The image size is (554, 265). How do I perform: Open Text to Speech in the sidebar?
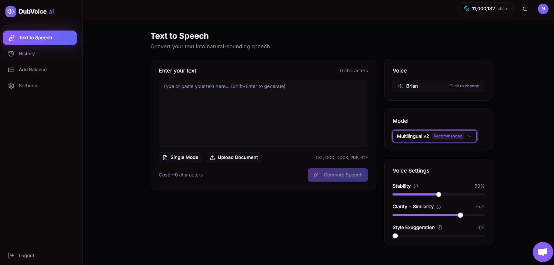coord(40,38)
